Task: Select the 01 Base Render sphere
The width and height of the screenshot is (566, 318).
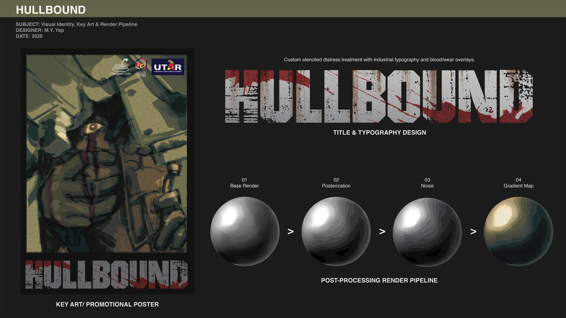Action: (x=245, y=231)
